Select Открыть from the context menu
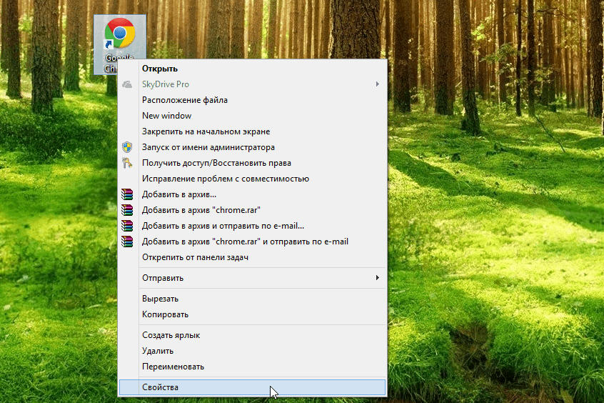The image size is (604, 403). pos(160,69)
